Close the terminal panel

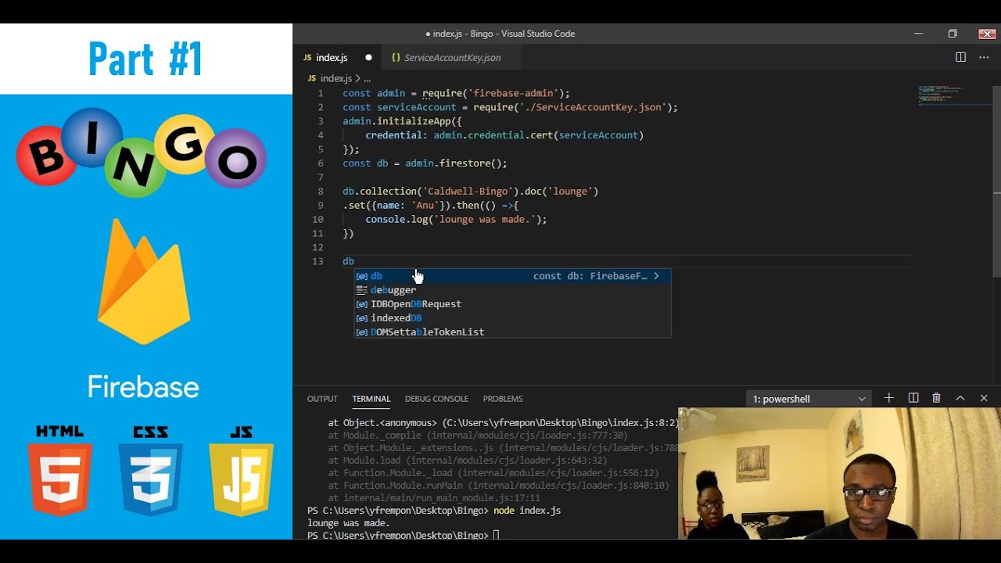point(984,398)
